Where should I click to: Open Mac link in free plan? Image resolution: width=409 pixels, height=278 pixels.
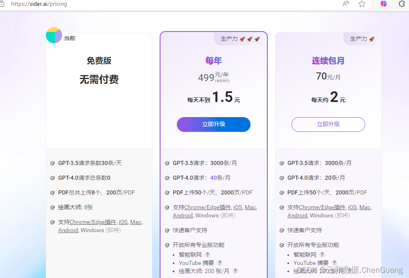pyautogui.click(x=136, y=222)
